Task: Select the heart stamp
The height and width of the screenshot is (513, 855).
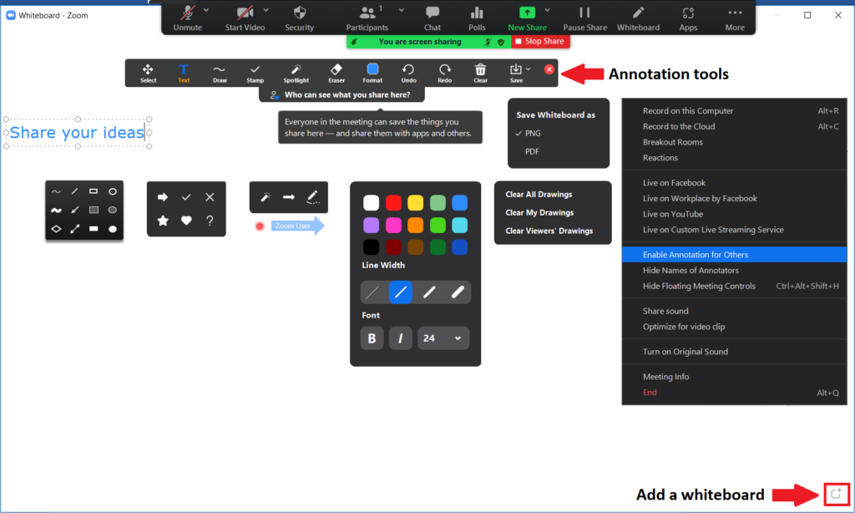Action: tap(186, 221)
